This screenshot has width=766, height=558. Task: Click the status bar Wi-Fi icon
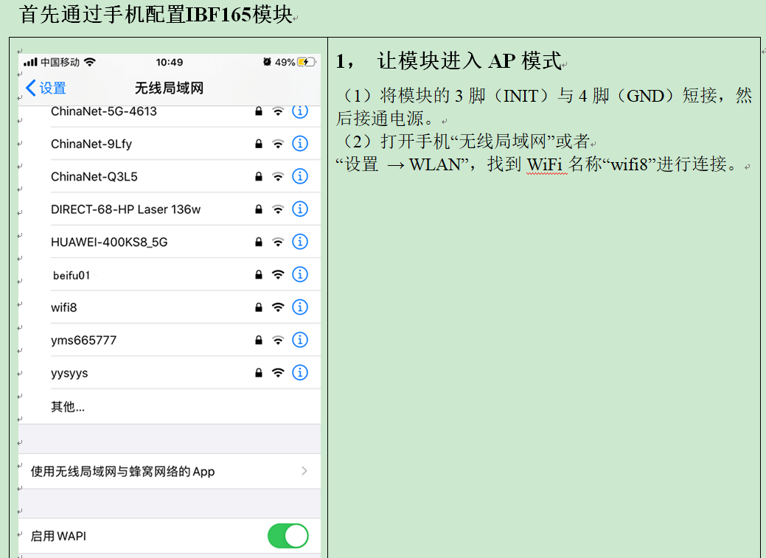pyautogui.click(x=90, y=62)
